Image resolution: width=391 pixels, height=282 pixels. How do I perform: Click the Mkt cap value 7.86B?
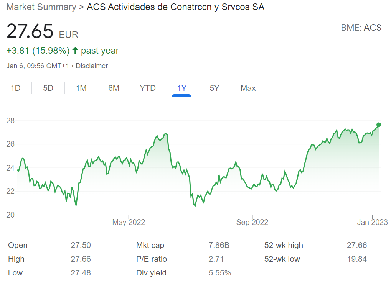coord(219,245)
